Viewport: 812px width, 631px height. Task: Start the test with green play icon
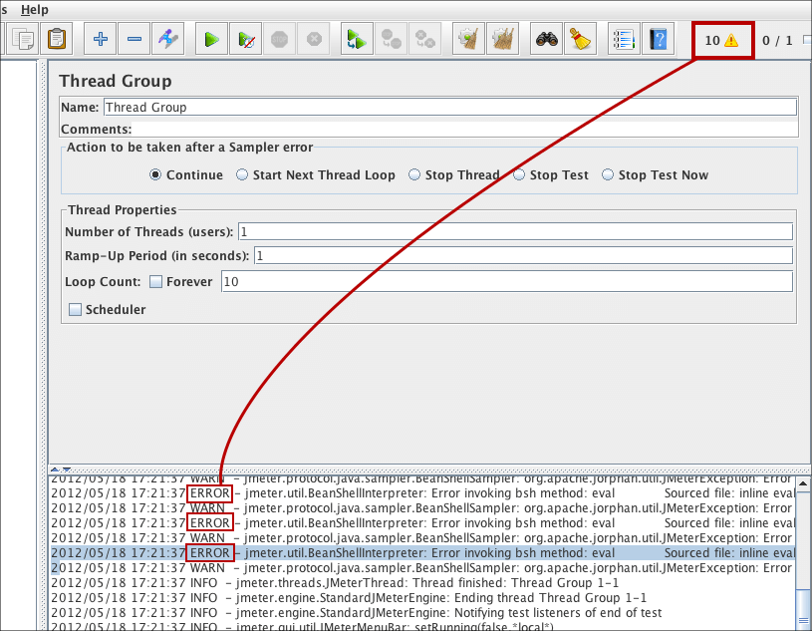click(211, 40)
